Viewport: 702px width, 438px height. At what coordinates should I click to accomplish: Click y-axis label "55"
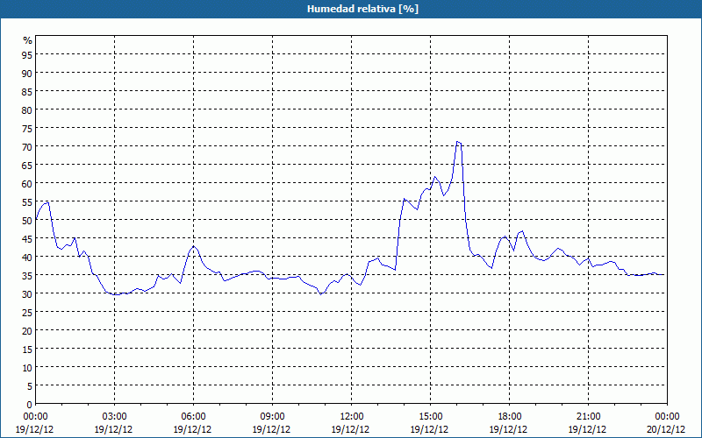(x=27, y=202)
